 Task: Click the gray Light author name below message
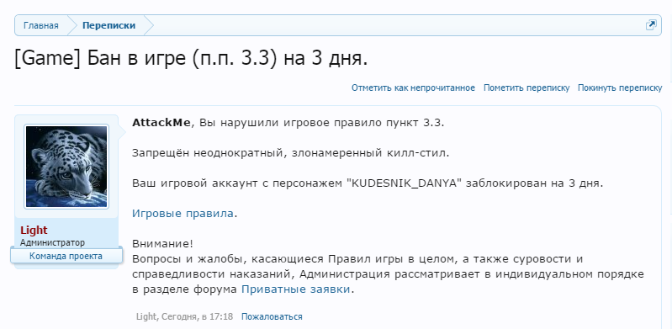point(147,317)
